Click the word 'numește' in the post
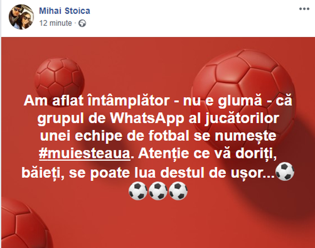The height and width of the screenshot is (248, 315). tap(245, 136)
